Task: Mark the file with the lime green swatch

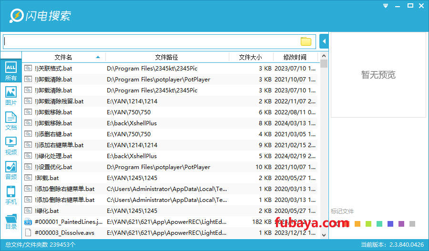Action: click(x=368, y=224)
